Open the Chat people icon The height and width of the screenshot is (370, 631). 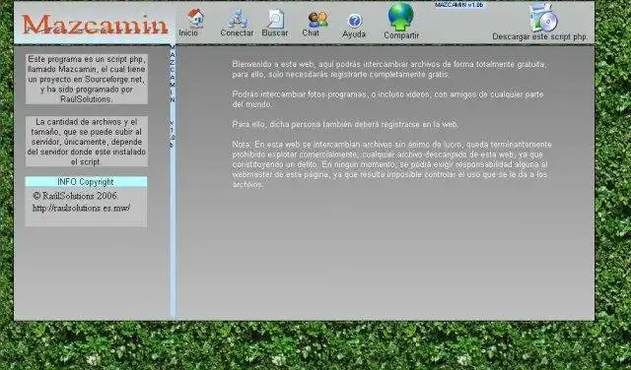tap(317, 20)
